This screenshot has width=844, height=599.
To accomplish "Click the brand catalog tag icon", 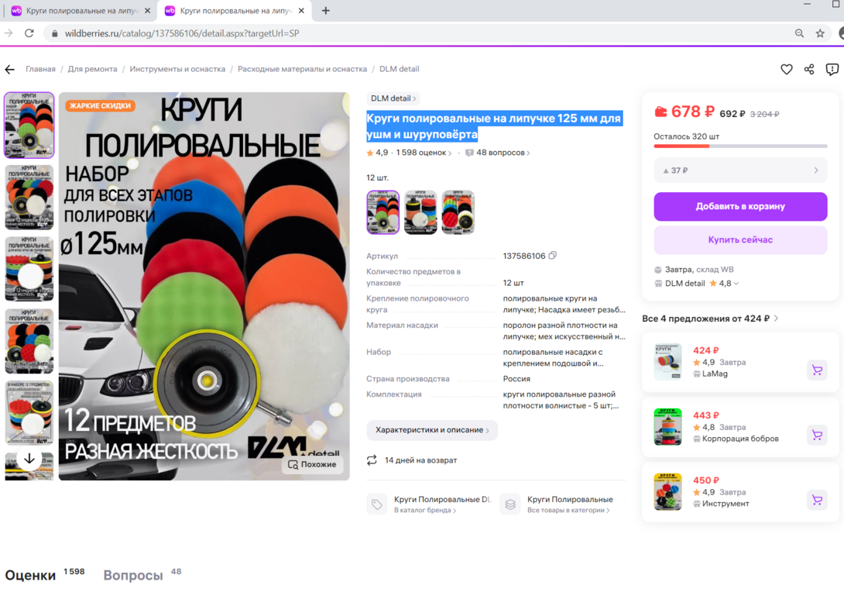I will click(377, 504).
